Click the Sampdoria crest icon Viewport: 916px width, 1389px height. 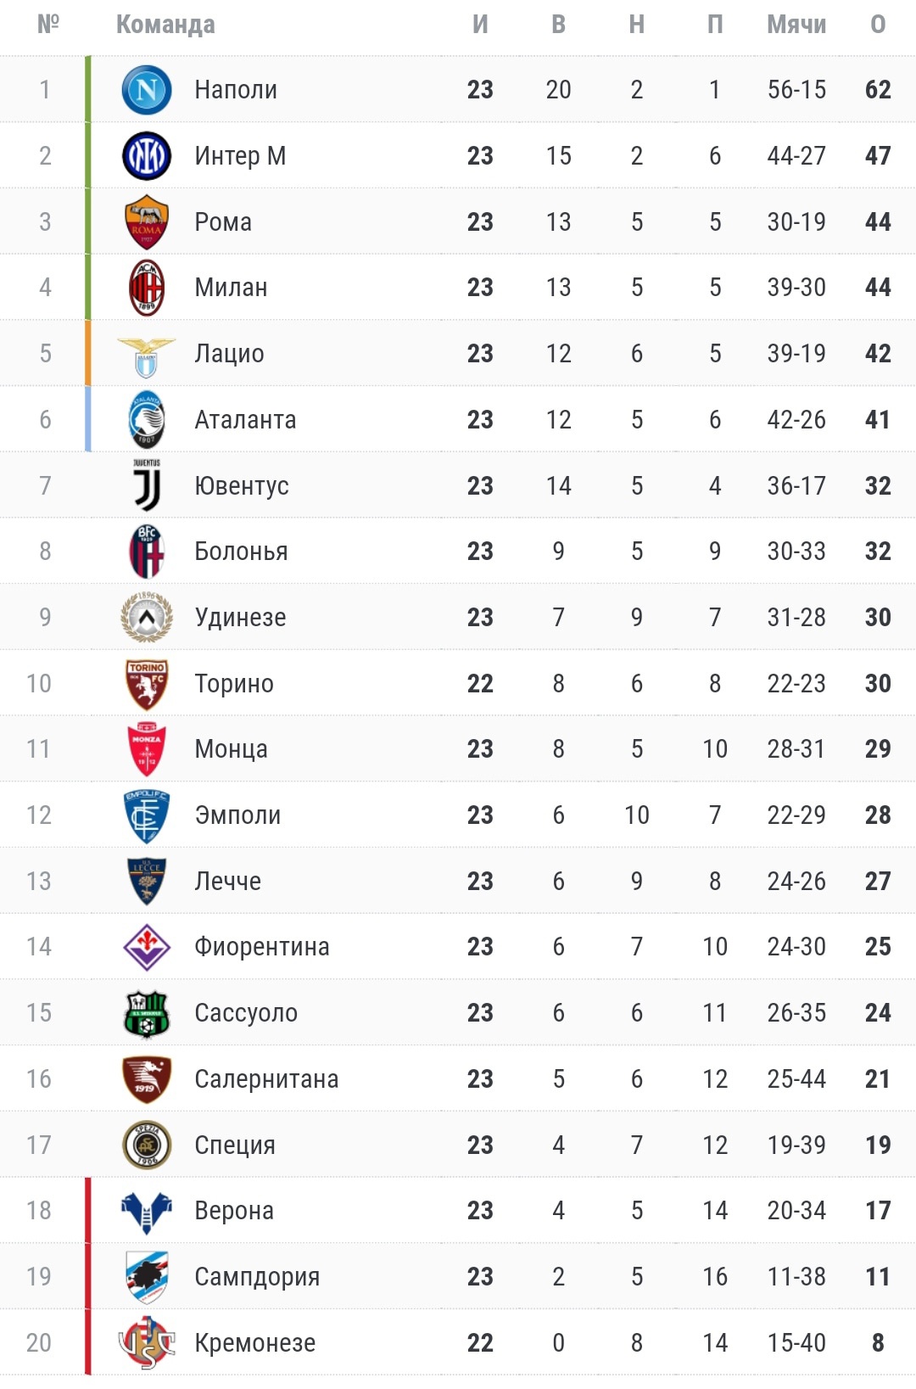pyautogui.click(x=147, y=1277)
